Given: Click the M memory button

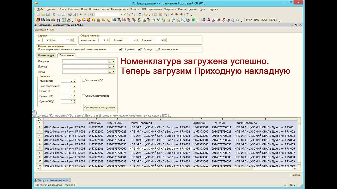Looking at the screenshot, I should [x=172, y=14].
